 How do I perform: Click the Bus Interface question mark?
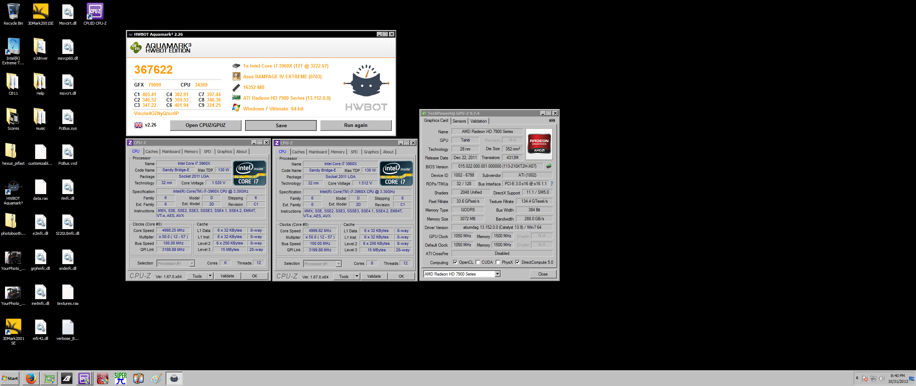(551, 184)
